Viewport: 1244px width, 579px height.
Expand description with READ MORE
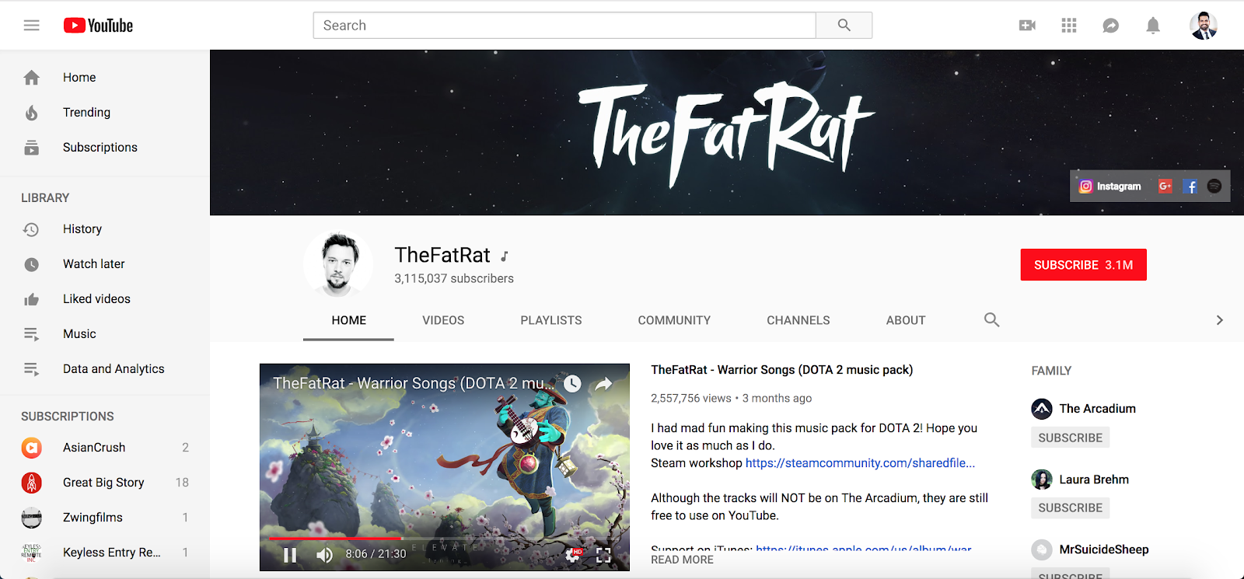[682, 560]
